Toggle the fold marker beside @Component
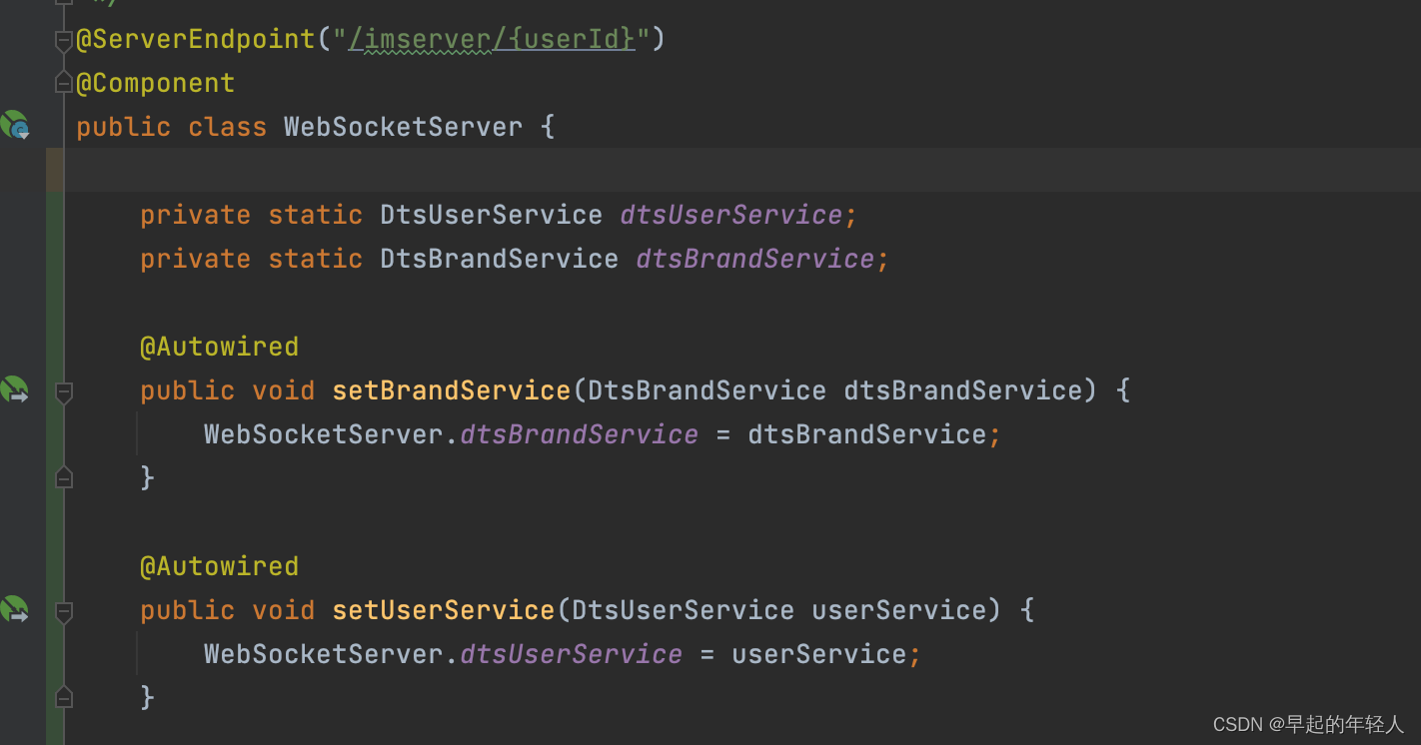The image size is (1421, 745). tap(64, 83)
